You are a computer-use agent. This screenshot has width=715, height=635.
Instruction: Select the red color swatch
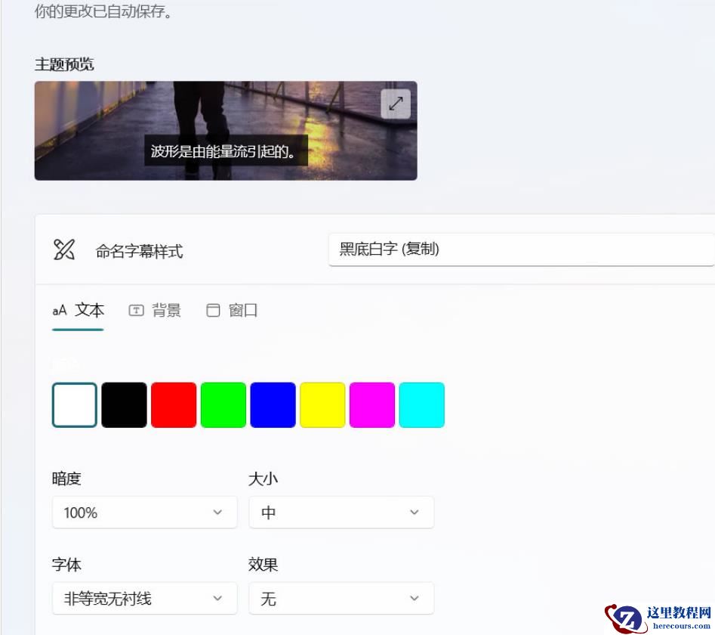coord(173,404)
